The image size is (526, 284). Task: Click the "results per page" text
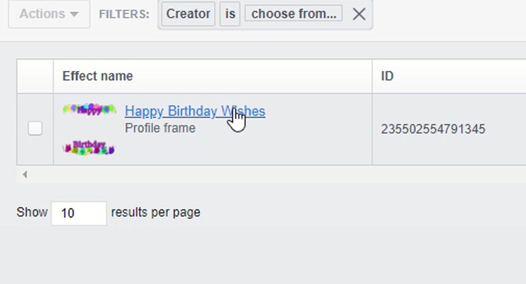[156, 212]
